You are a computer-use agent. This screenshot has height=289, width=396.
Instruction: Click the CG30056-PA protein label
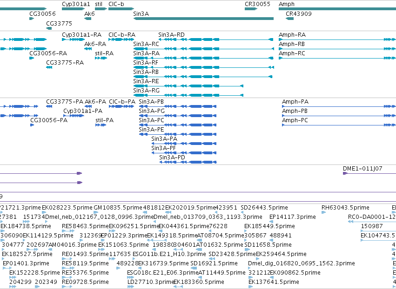click(x=49, y=120)
